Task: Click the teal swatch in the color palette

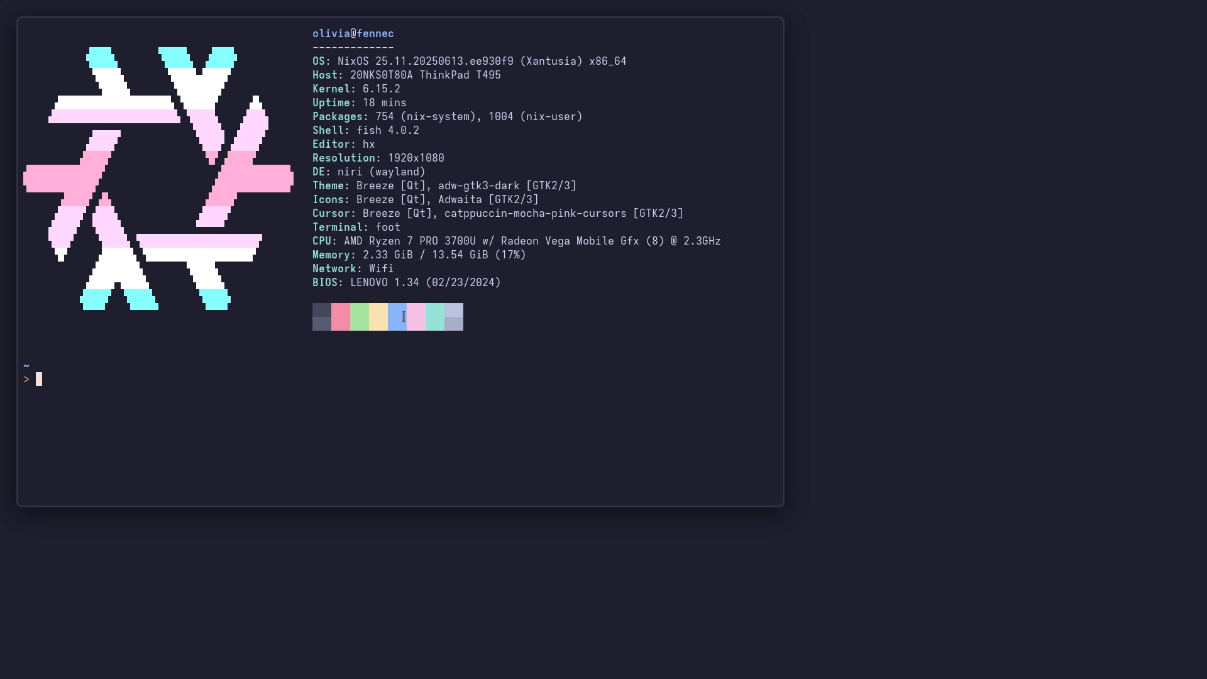Action: [x=435, y=317]
